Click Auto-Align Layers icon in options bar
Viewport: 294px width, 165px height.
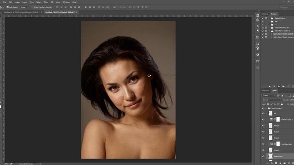[x=114, y=7]
